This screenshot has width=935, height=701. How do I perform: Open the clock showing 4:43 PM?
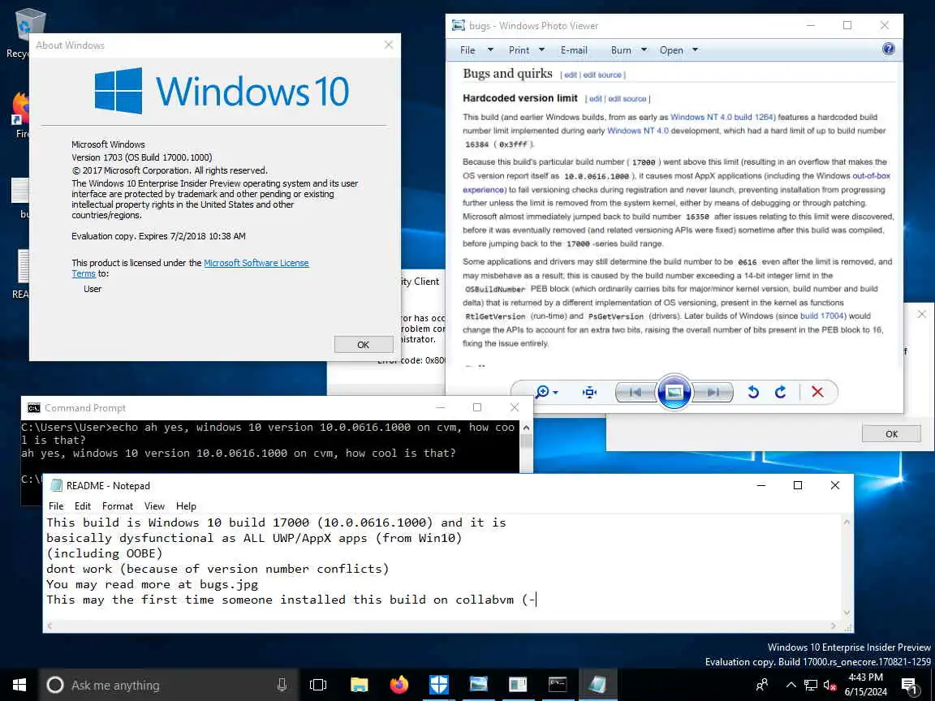(865, 685)
